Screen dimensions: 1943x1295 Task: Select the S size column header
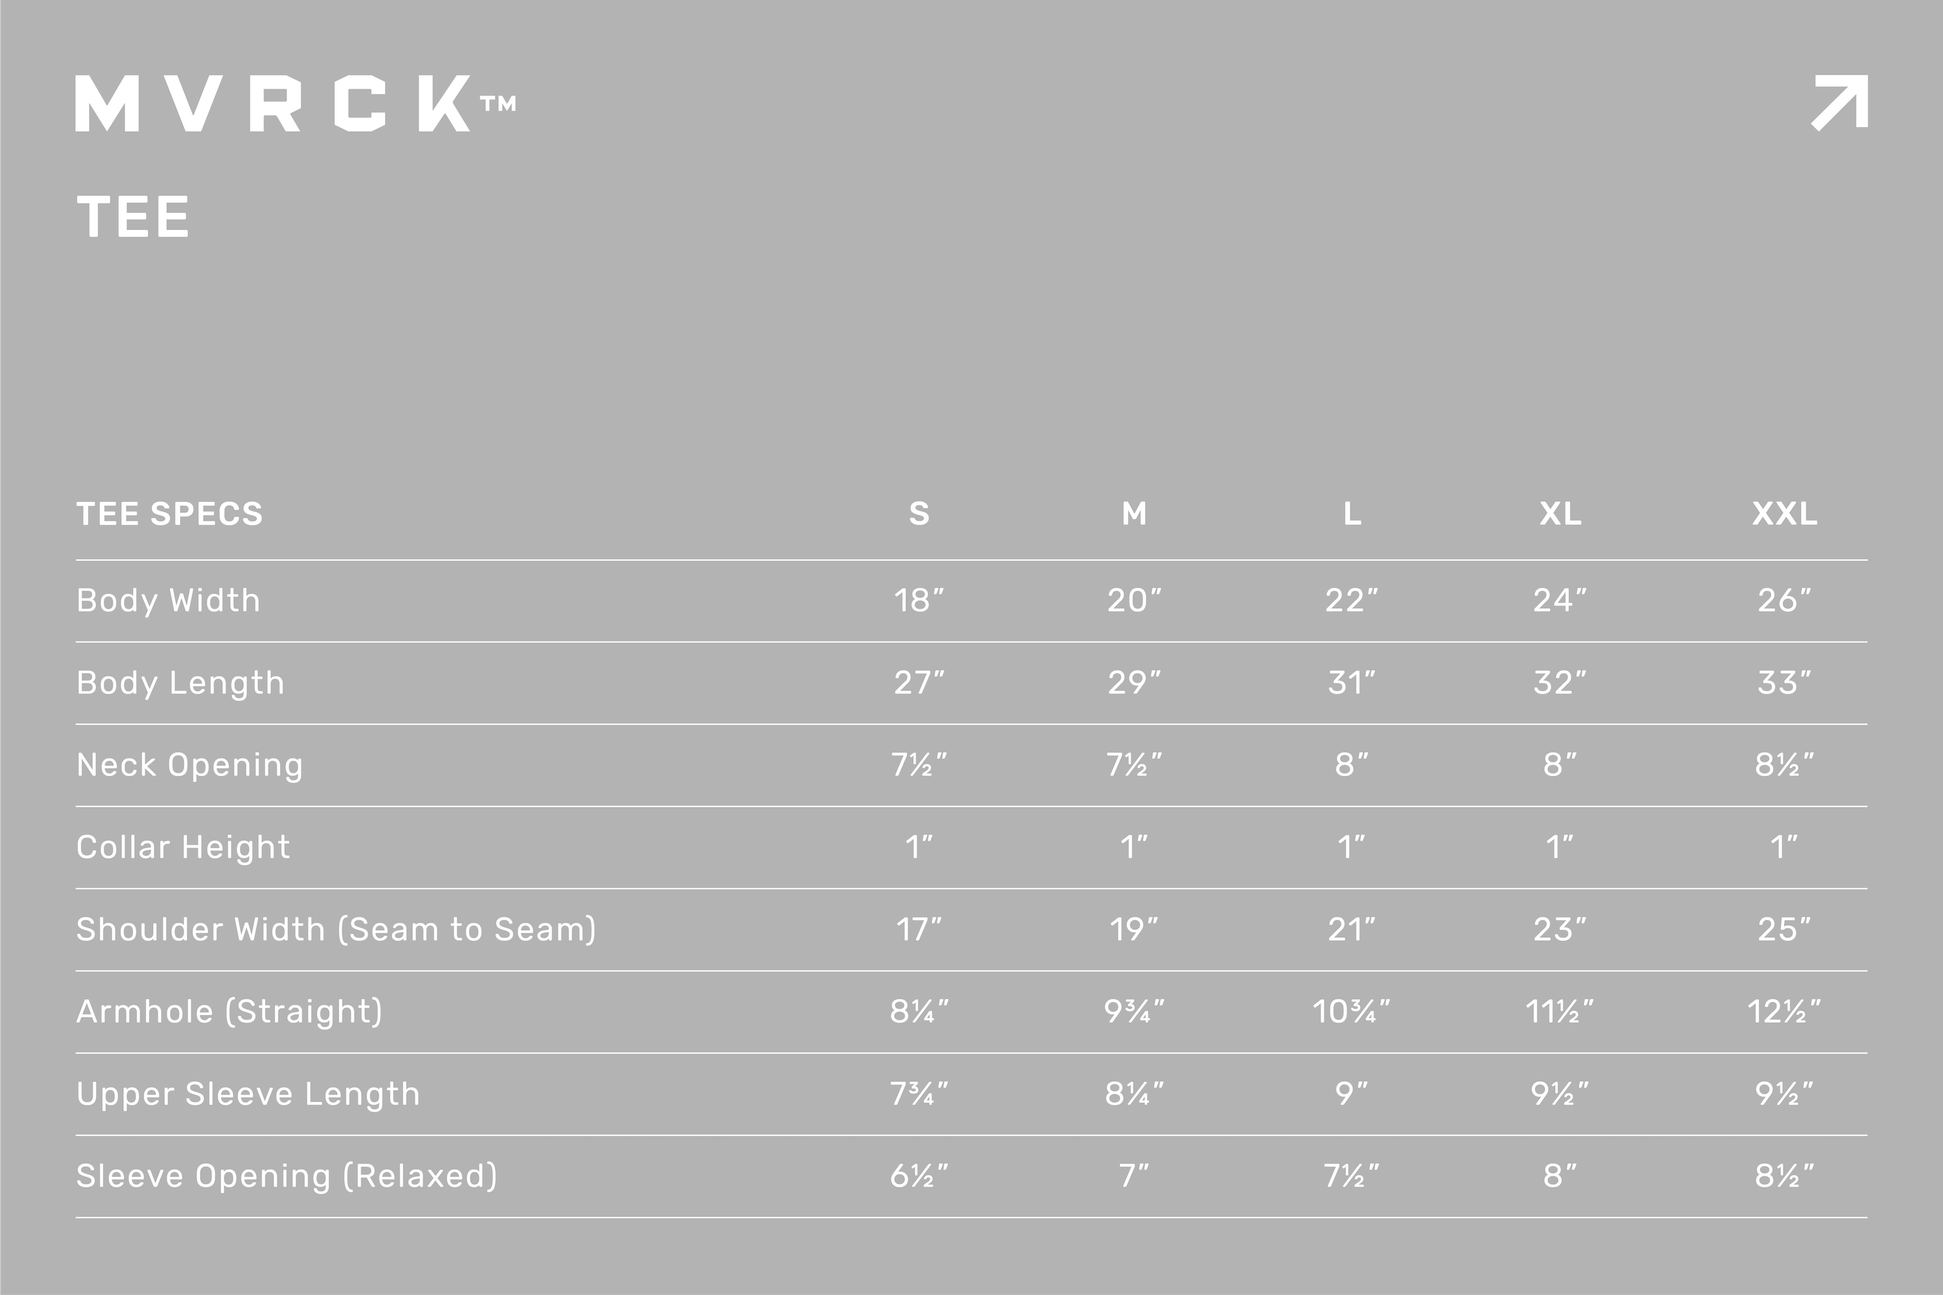point(919,514)
